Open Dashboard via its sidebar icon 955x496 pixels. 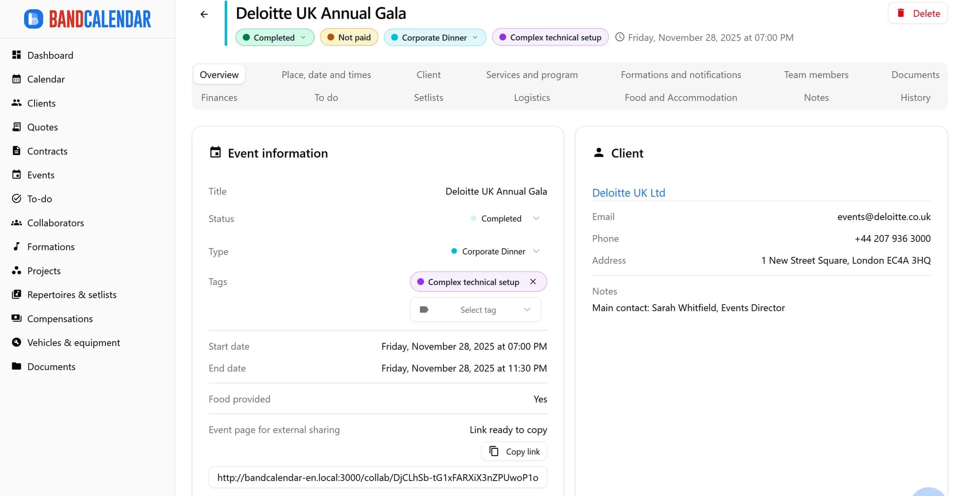click(16, 55)
